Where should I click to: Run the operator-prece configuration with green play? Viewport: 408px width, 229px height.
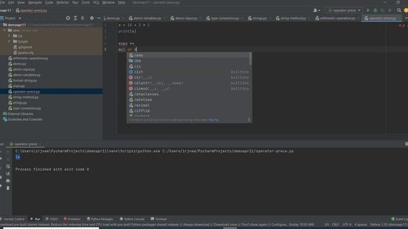coord(368,10)
